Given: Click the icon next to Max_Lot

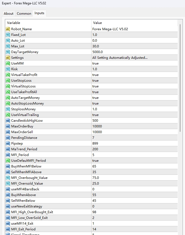Looking at the screenshot, I should click(x=8, y=46).
